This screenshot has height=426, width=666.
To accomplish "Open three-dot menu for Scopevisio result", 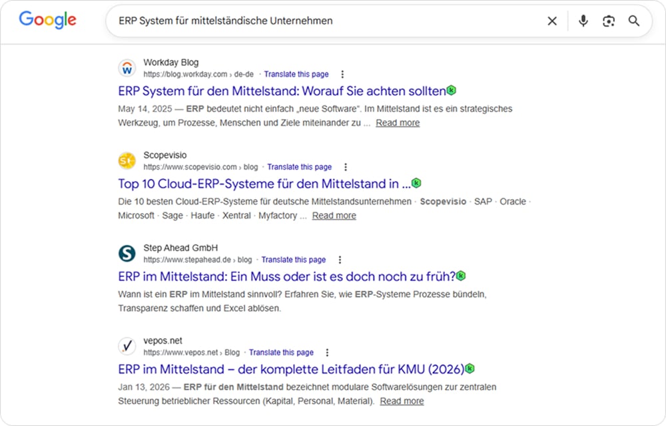I will coord(345,167).
